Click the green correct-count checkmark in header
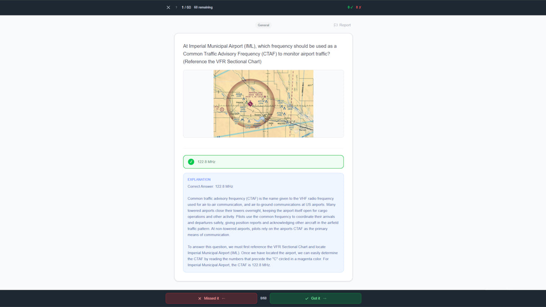Image resolution: width=546 pixels, height=307 pixels. click(x=351, y=7)
